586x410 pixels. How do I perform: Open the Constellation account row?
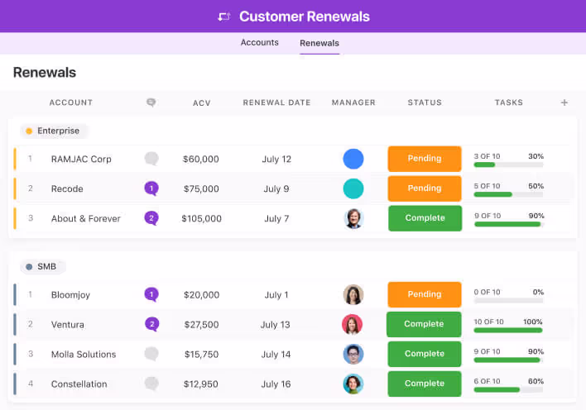[x=79, y=384]
